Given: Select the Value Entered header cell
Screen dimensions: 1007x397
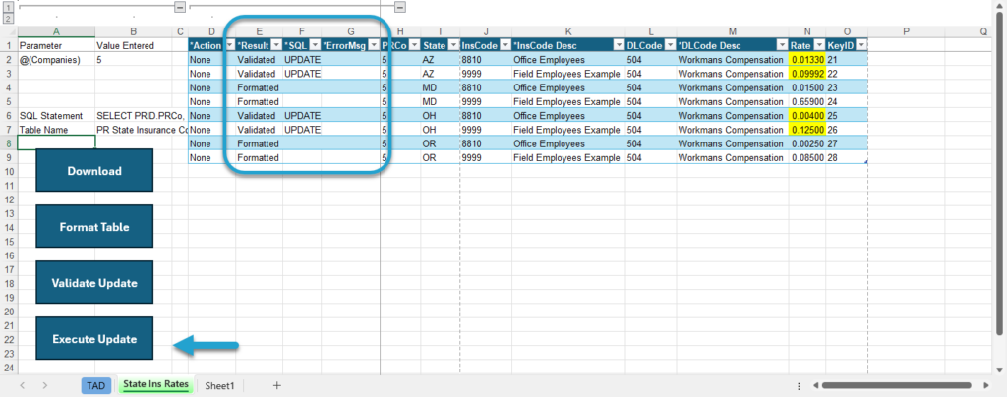Looking at the screenshot, I should tap(134, 45).
